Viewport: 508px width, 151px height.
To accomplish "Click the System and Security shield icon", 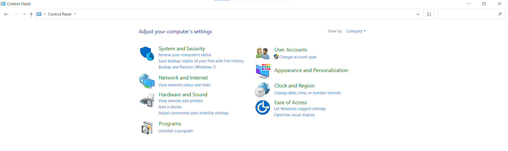I will (x=147, y=53).
